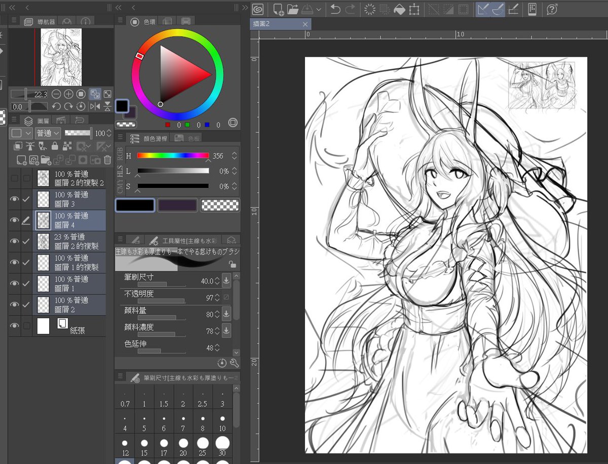Viewport: 608px width, 464px height.
Task: Reset zoom to 100% in Navigator
Action: tap(81, 94)
